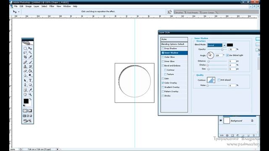
Task: Select the Paint Bucket tool
Action: [30, 71]
